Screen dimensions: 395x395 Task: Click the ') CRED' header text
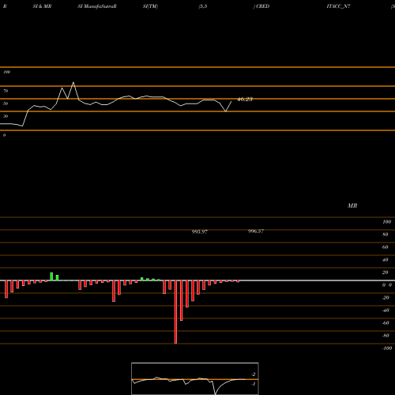(261, 6)
